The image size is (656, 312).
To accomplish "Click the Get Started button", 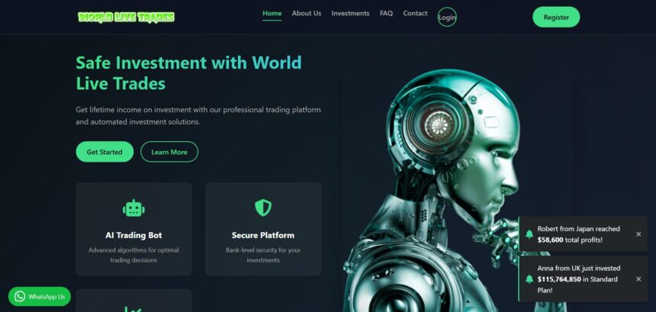I will point(105,152).
